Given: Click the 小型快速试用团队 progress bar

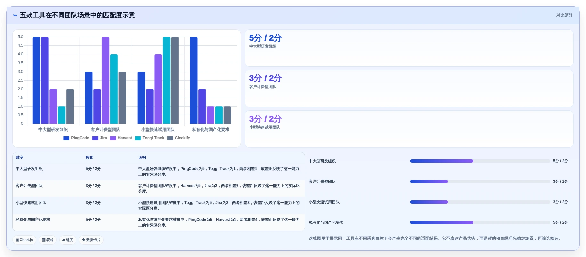Looking at the screenshot, I should 480,202.
